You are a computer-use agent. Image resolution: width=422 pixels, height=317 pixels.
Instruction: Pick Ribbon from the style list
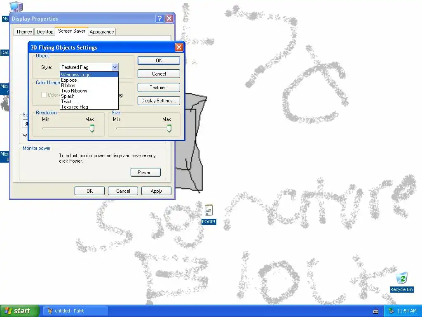89,85
